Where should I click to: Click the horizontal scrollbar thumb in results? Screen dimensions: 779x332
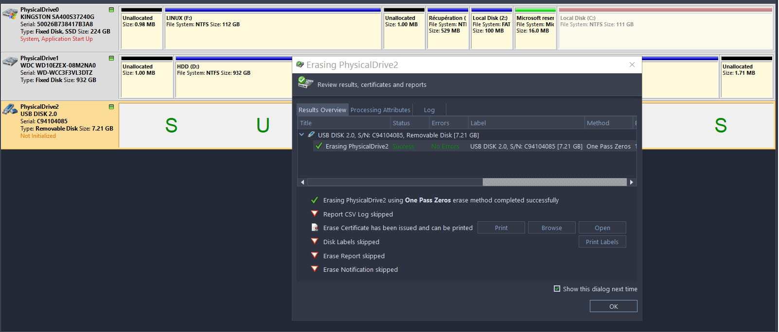(x=554, y=182)
